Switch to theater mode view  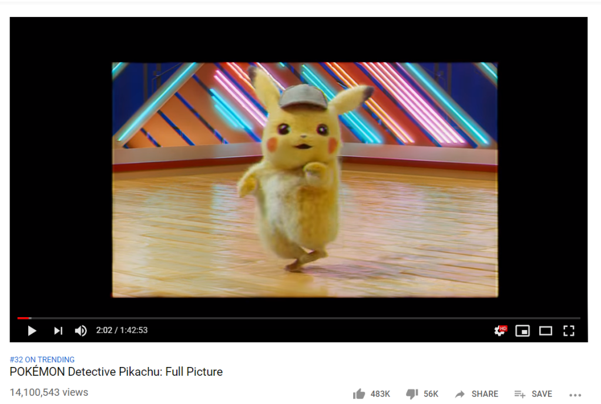pos(545,331)
